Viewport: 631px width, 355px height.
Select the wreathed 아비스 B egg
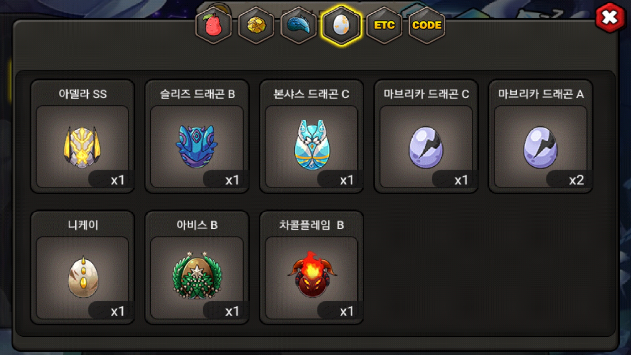(x=197, y=278)
